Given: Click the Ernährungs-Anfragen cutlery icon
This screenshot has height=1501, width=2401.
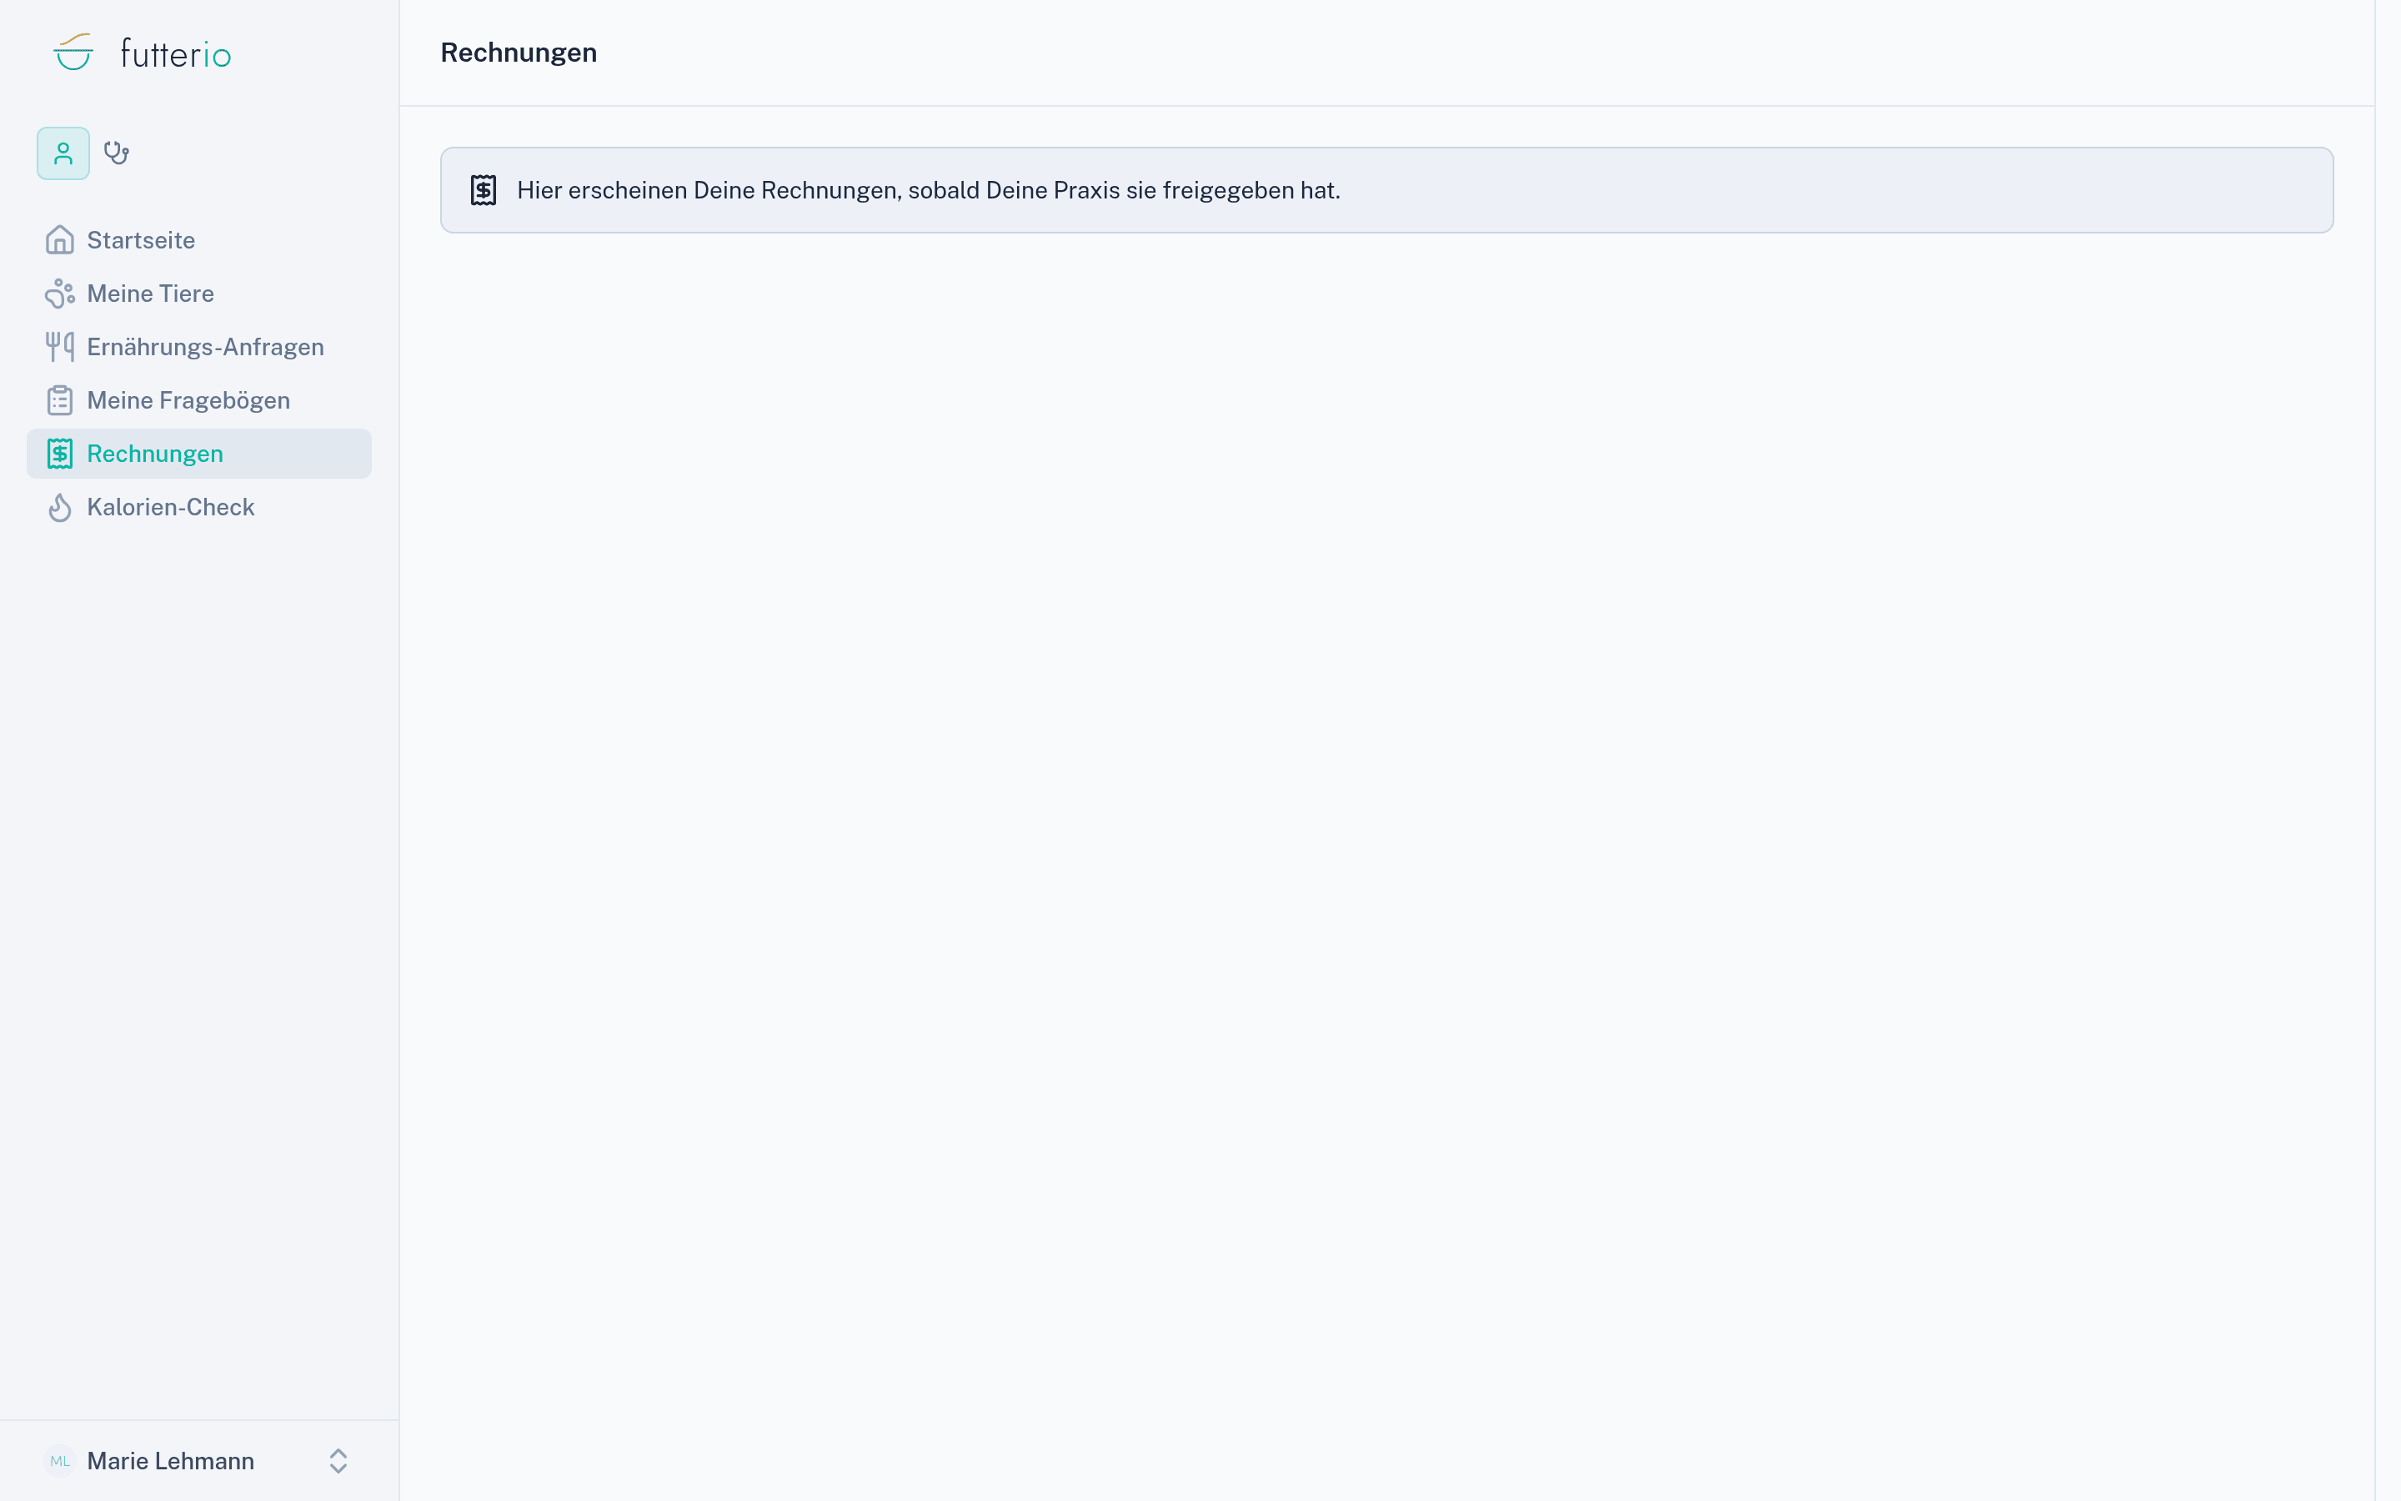Looking at the screenshot, I should (x=59, y=346).
